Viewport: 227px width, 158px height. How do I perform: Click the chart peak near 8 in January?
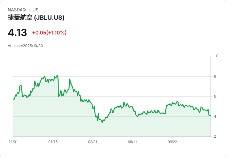click(58, 75)
